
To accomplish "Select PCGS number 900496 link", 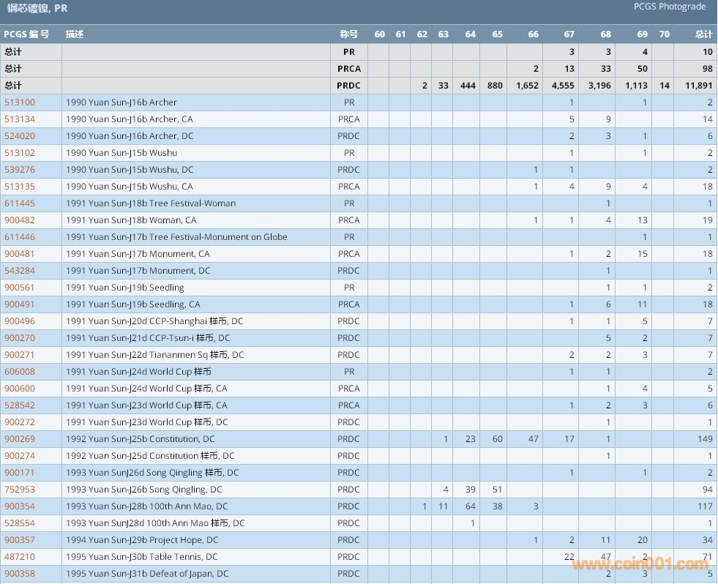I will tap(20, 321).
